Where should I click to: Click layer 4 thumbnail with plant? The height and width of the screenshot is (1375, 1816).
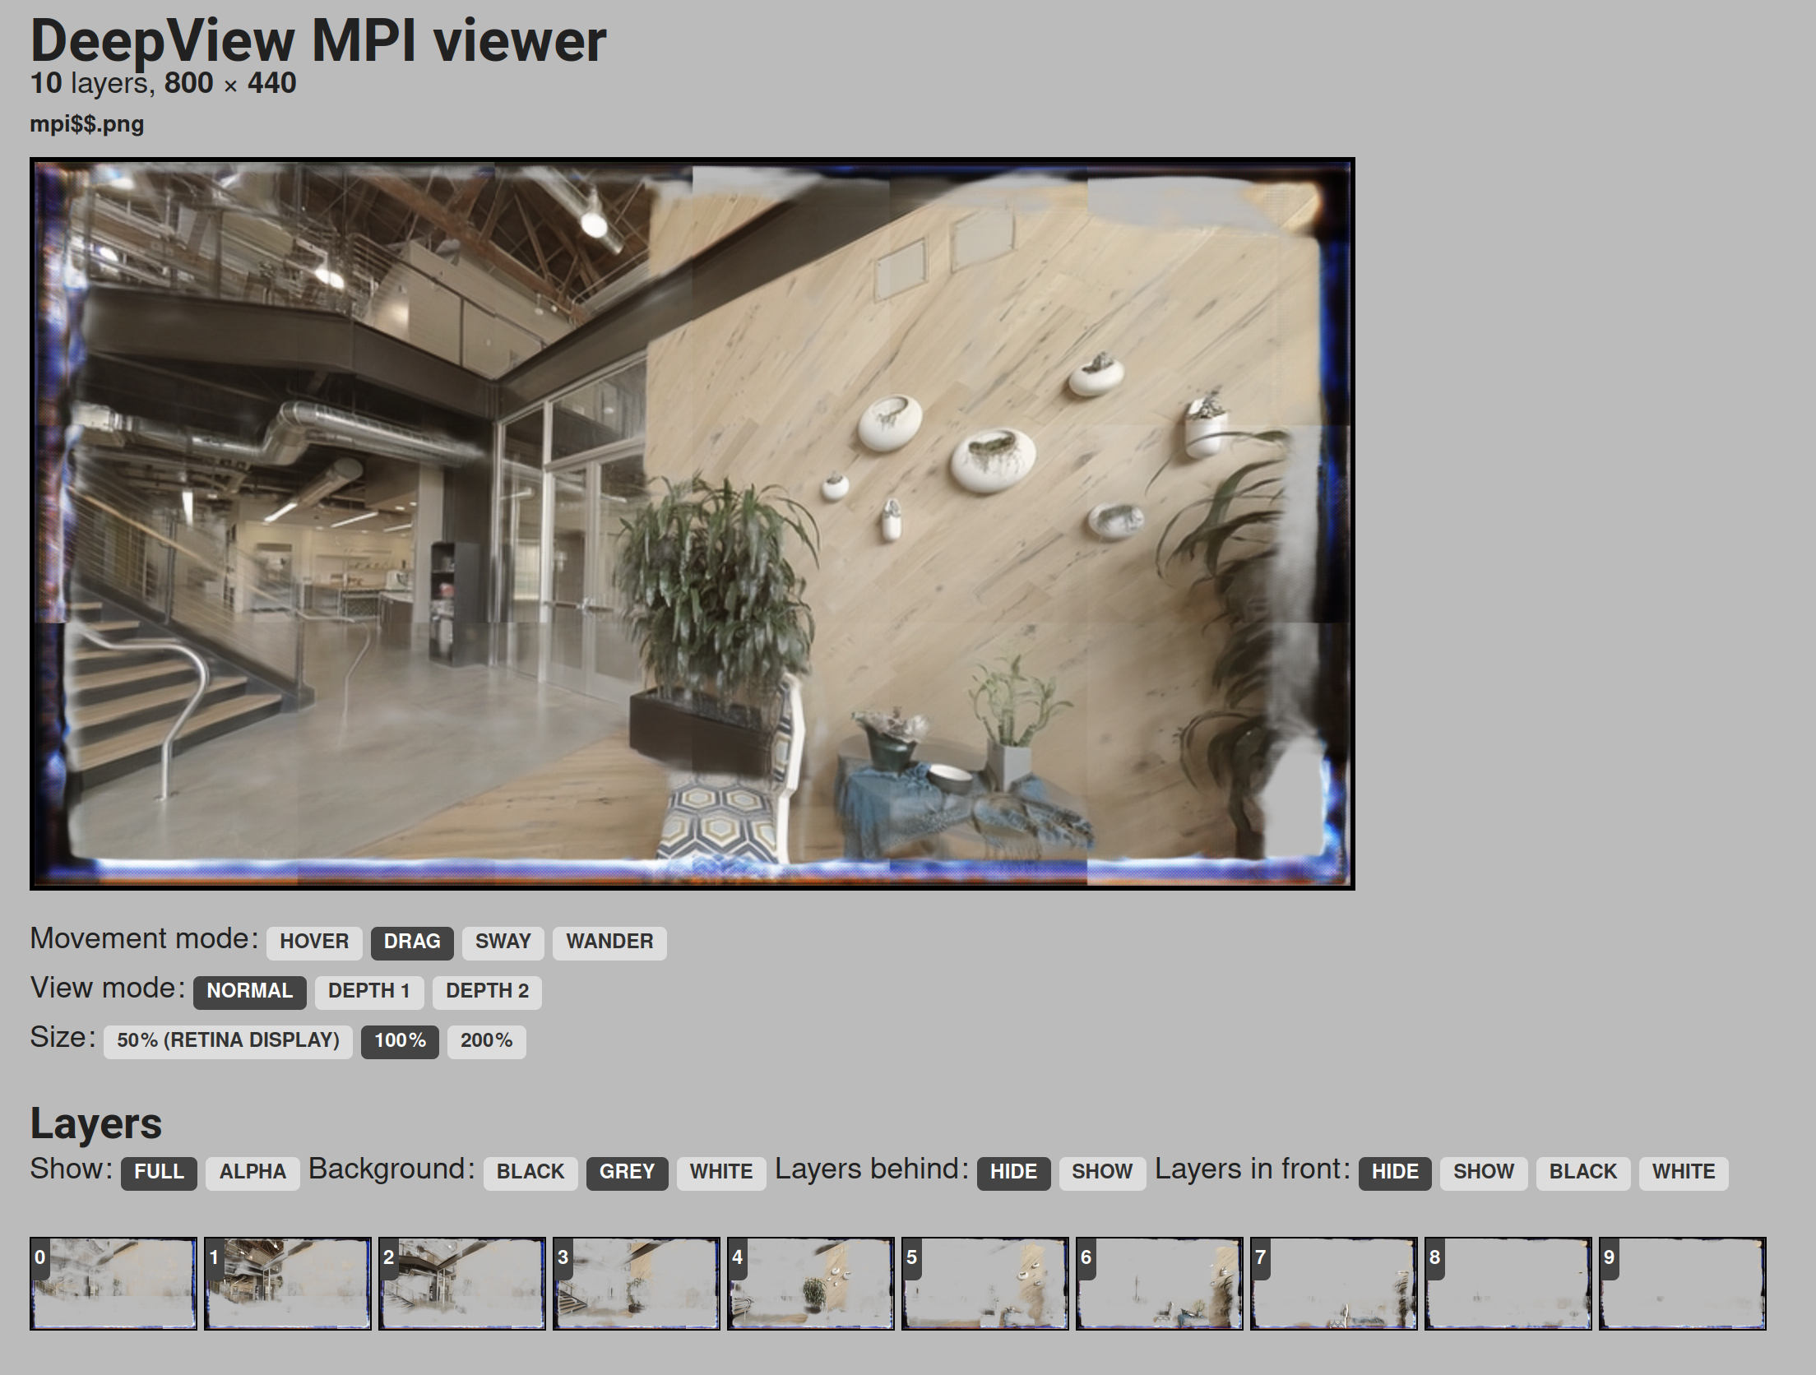pos(811,1283)
